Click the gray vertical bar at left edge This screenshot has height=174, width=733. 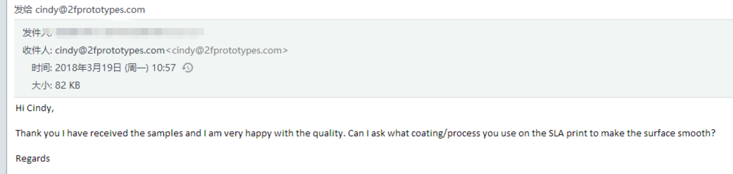point(4,87)
